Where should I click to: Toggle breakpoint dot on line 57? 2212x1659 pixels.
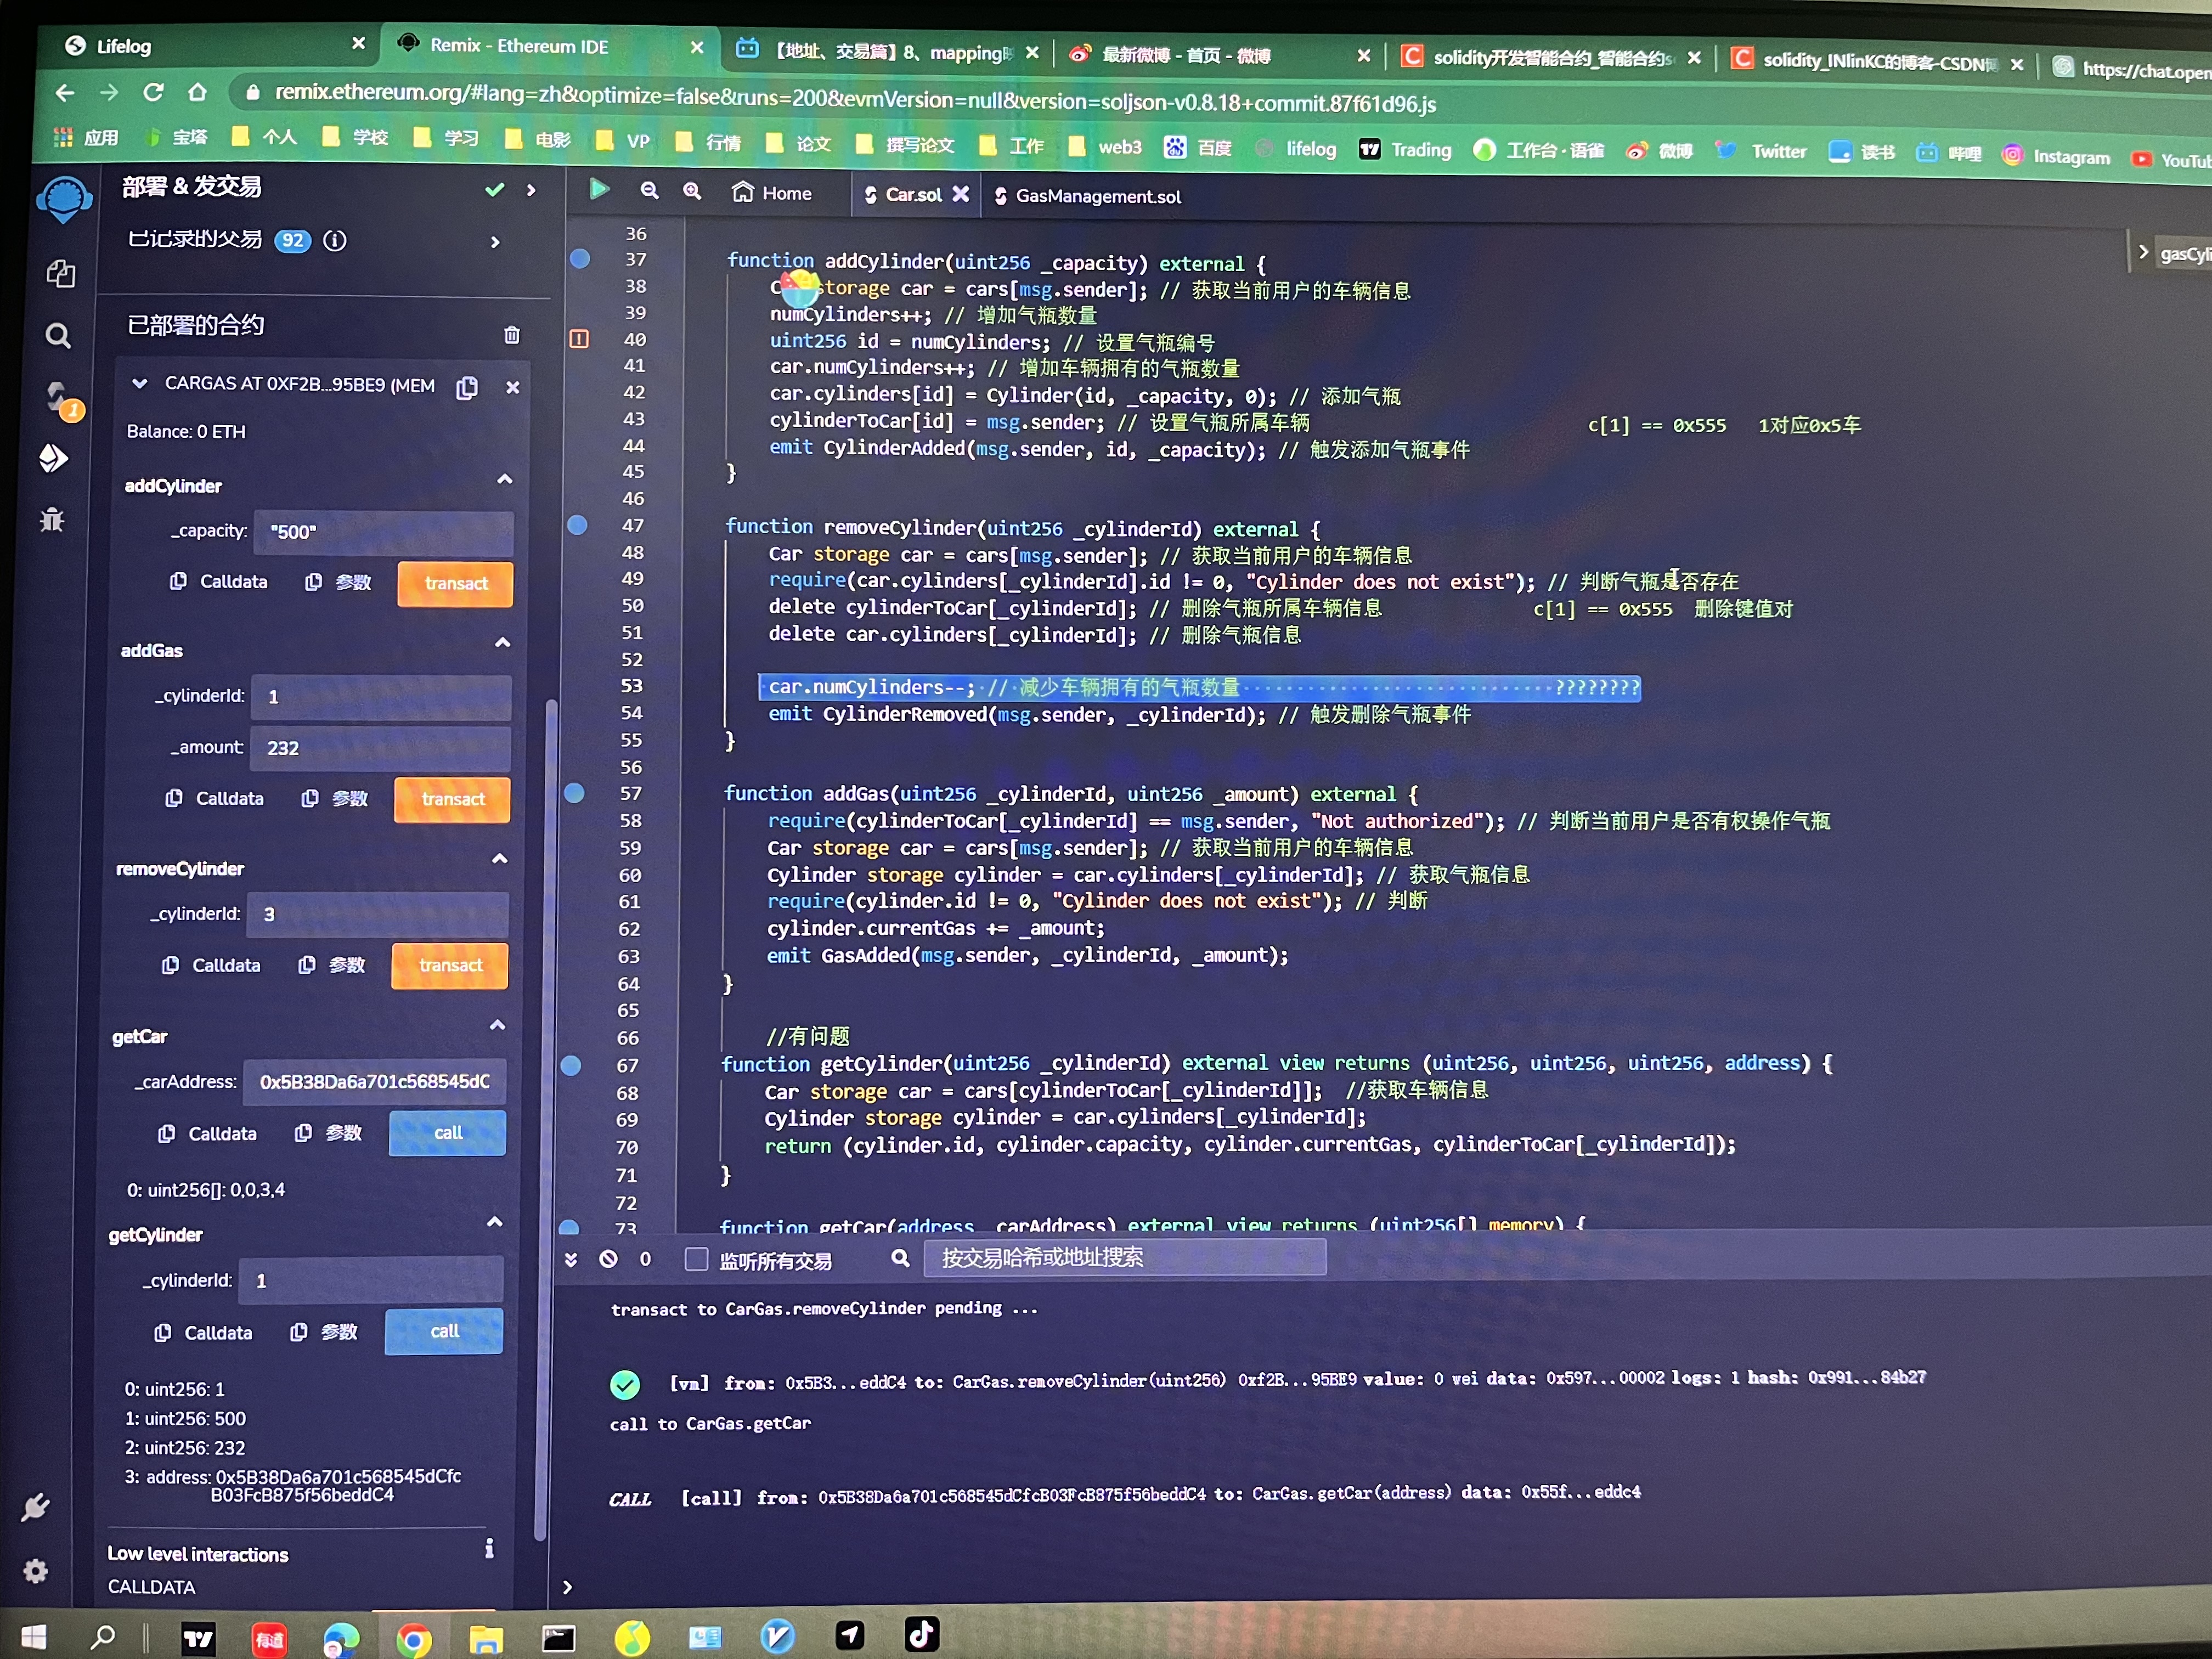575,793
